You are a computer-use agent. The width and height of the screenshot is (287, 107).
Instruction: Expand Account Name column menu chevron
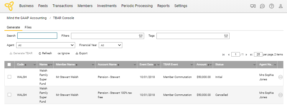[x=135, y=64]
